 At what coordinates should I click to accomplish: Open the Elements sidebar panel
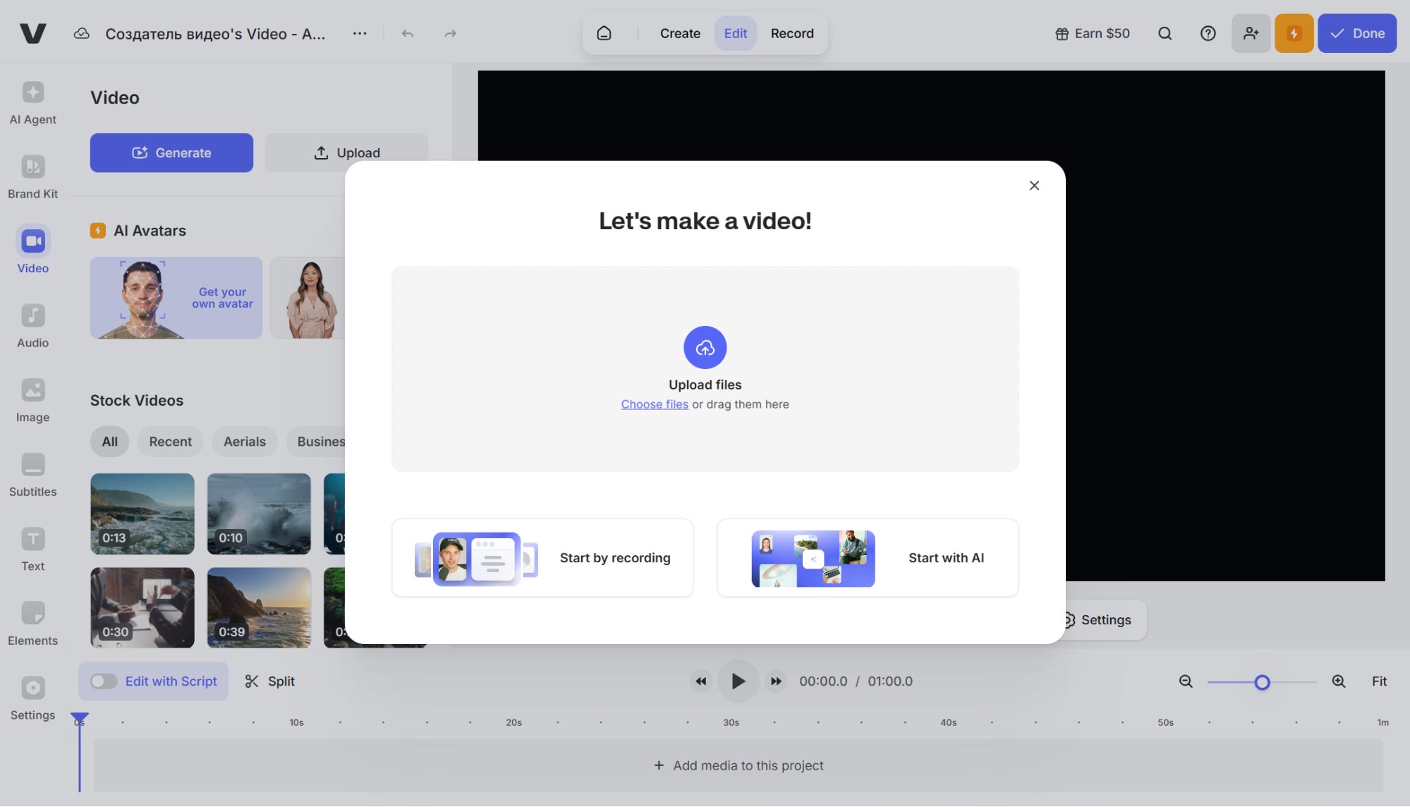click(32, 624)
